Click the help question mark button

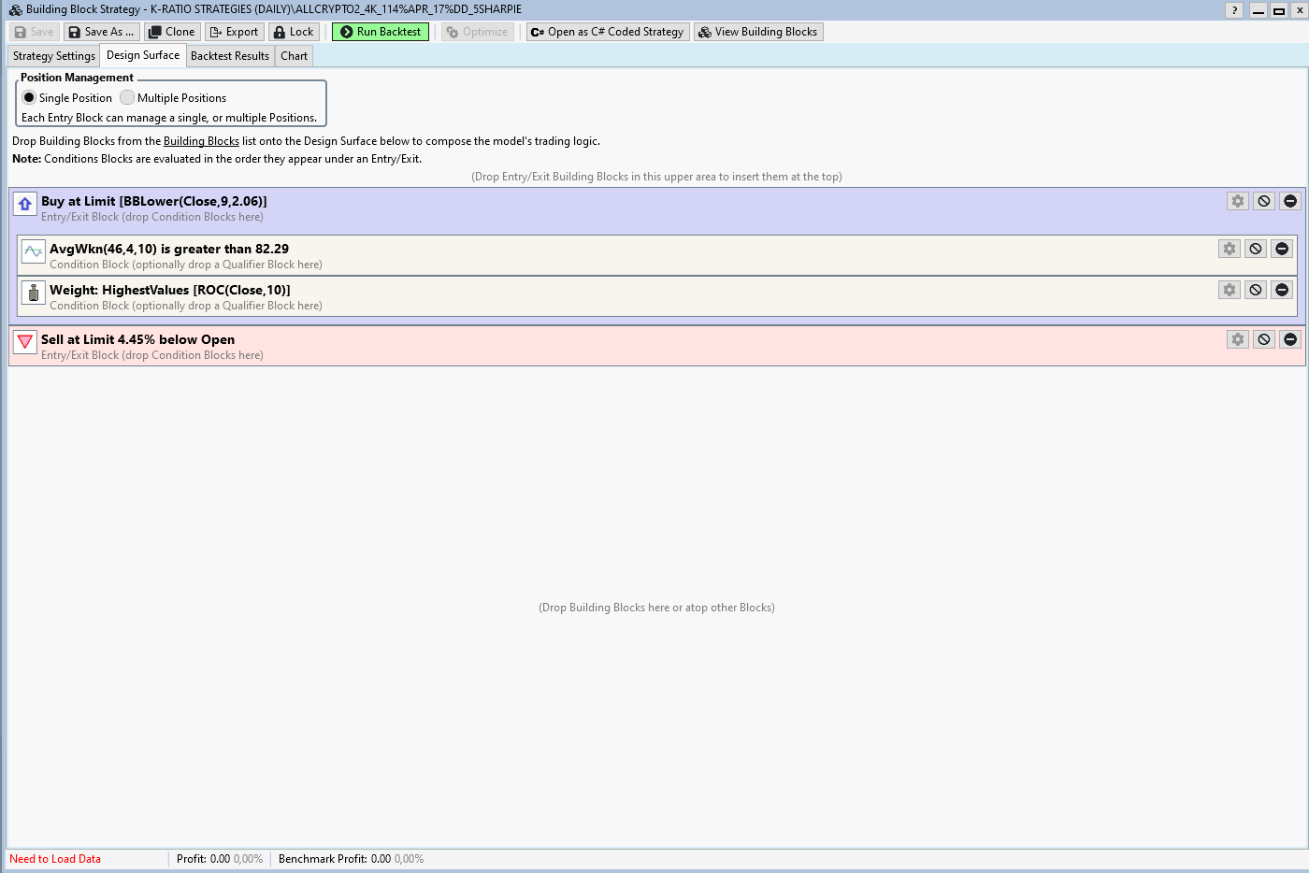click(1234, 10)
